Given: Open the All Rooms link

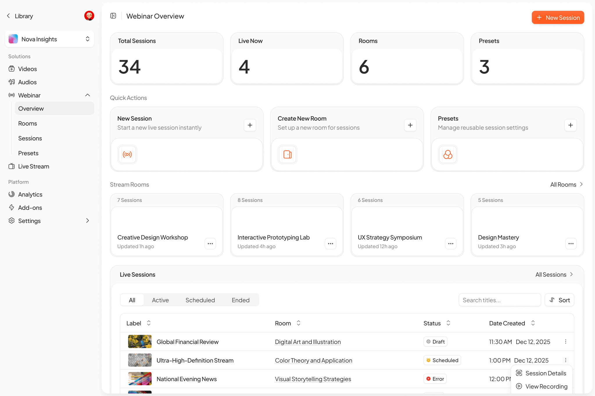Looking at the screenshot, I should (x=567, y=185).
